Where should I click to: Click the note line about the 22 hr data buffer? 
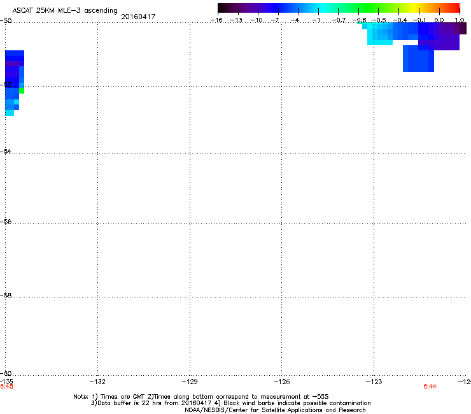(230, 403)
